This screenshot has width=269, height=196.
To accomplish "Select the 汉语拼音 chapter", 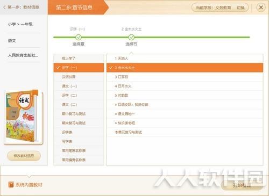I will click(79, 77).
